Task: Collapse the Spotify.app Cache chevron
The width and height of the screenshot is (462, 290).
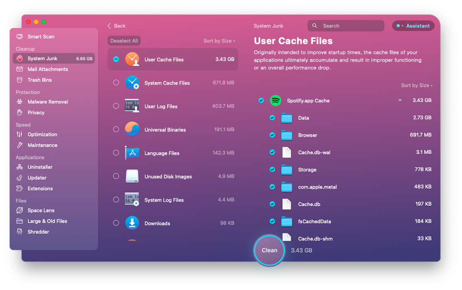Action: pyautogui.click(x=400, y=100)
